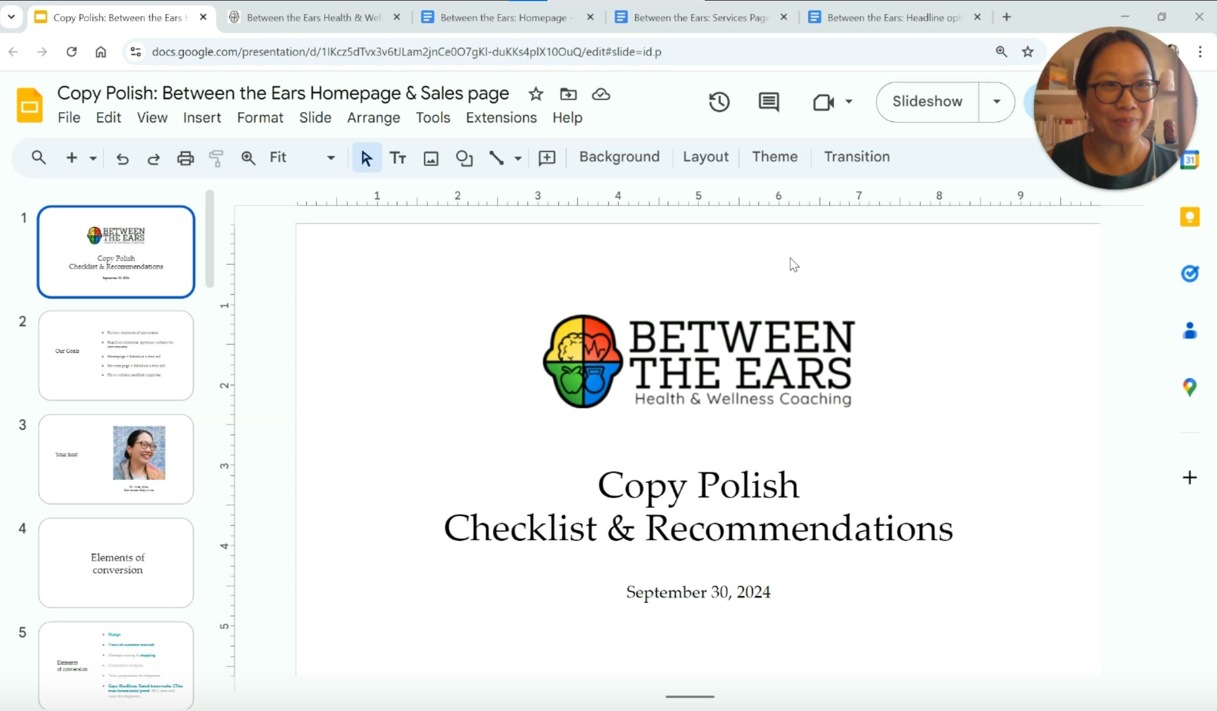Viewport: 1217px width, 711px height.
Task: Insert an image
Action: click(431, 158)
